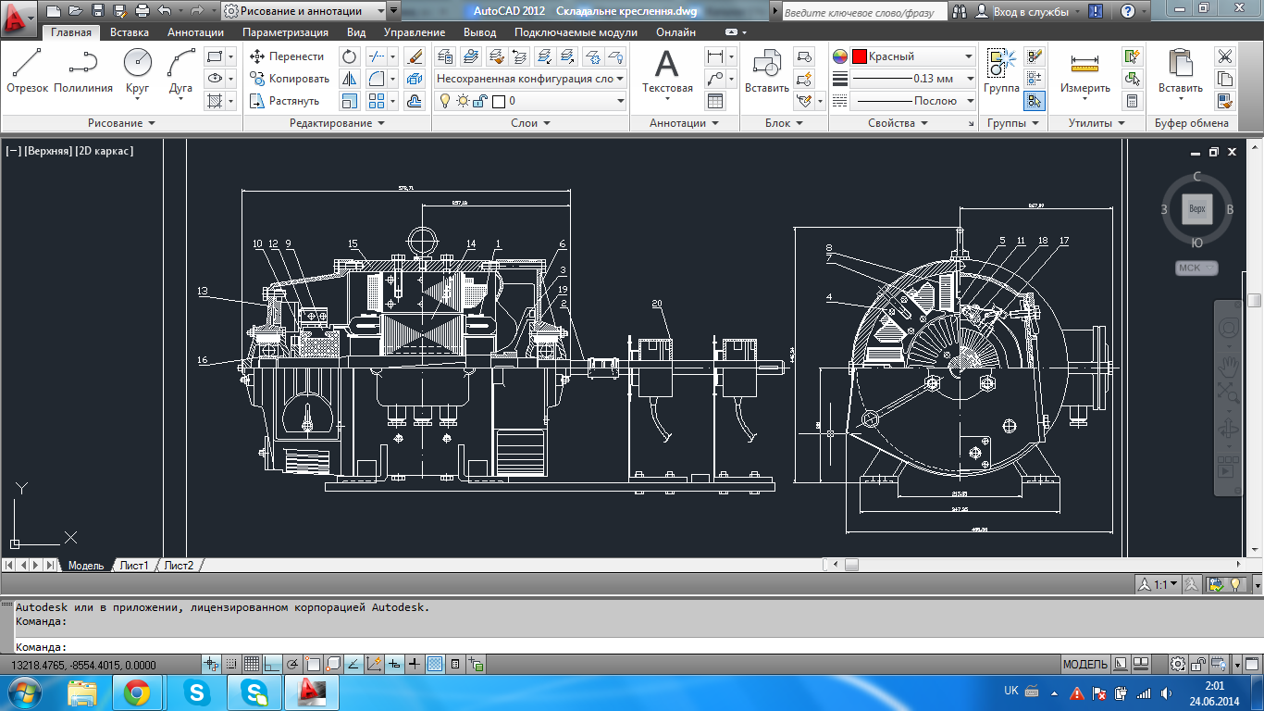The image size is (1264, 711).
Task: Open the Вид ribbon tab
Action: point(356,32)
